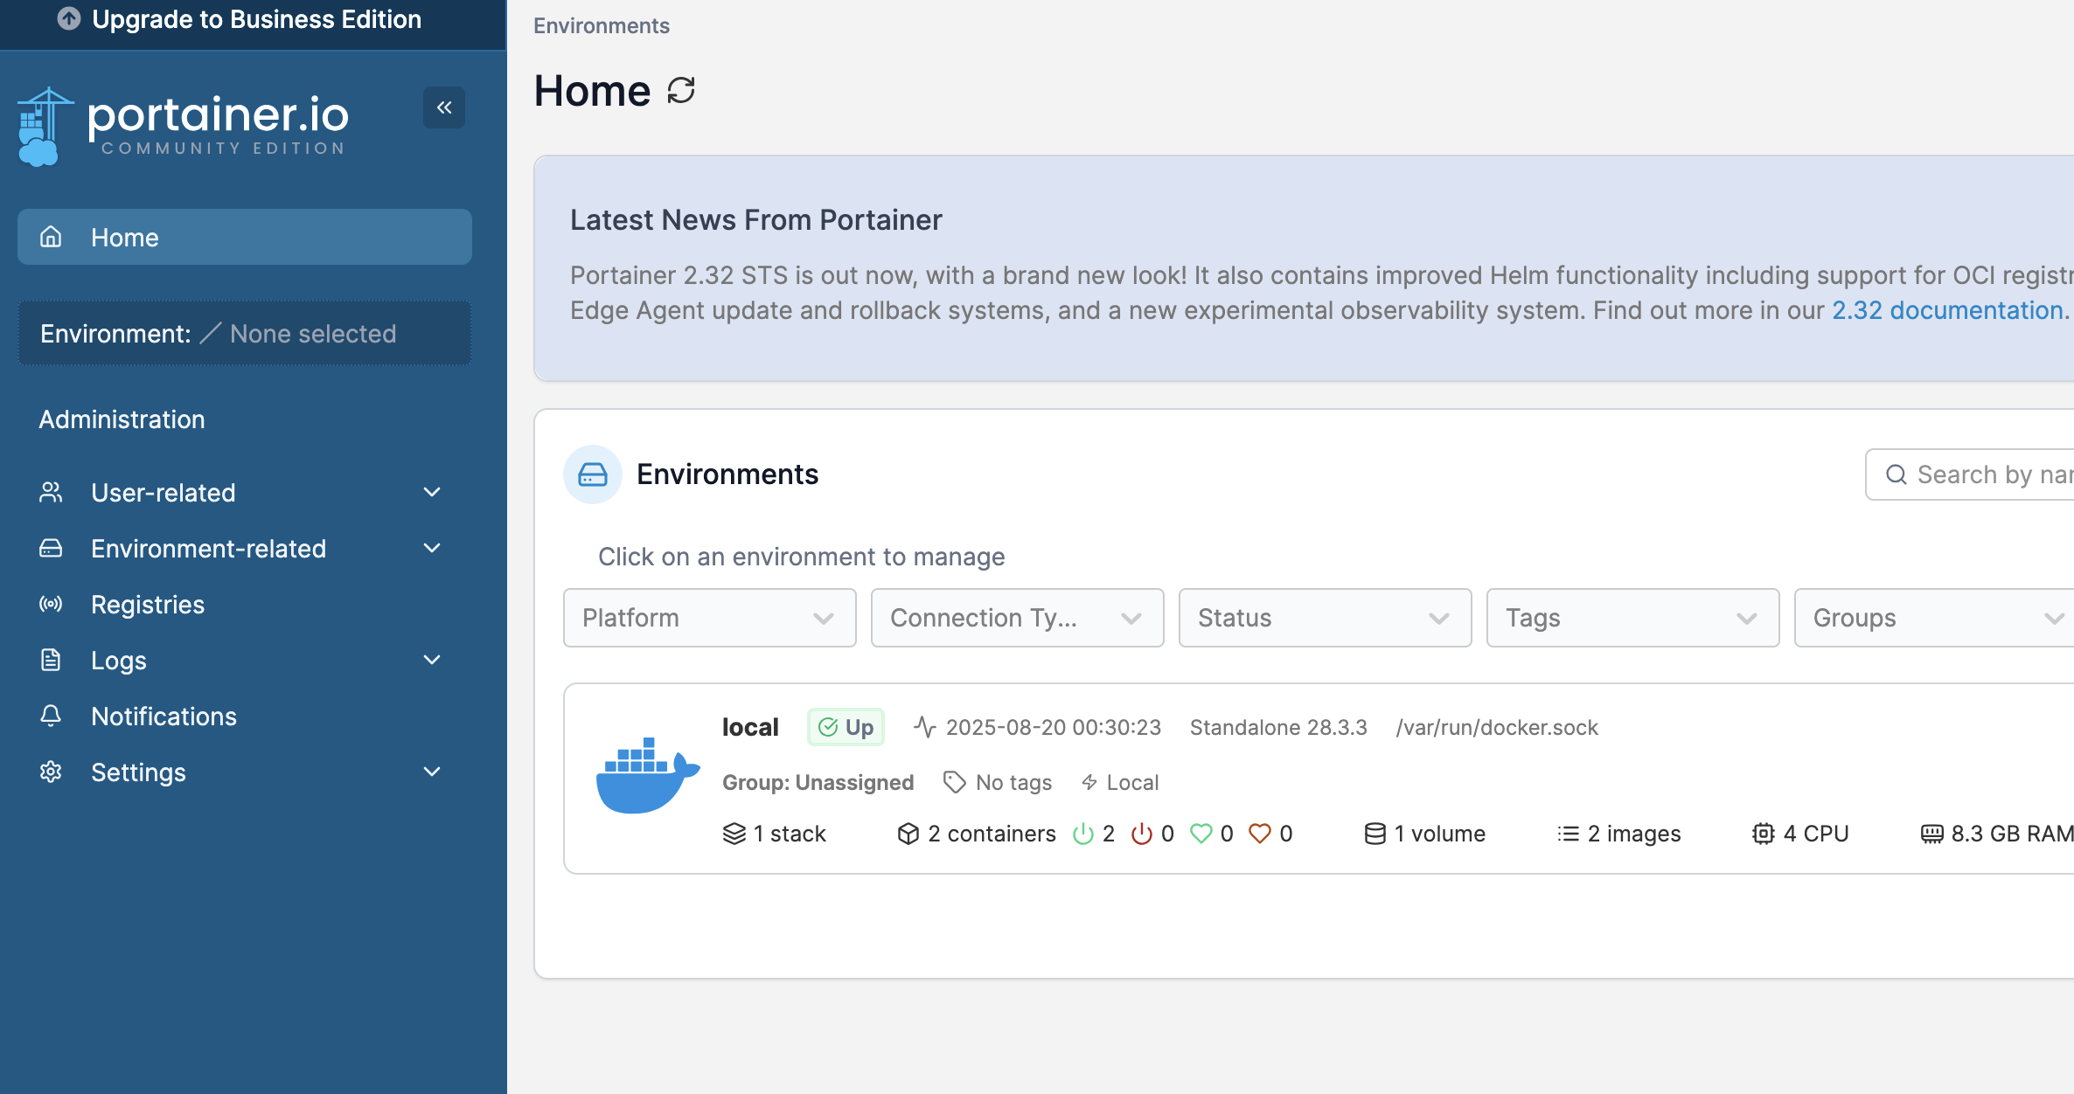
Task: Click the 2 images count text
Action: tap(1634, 834)
